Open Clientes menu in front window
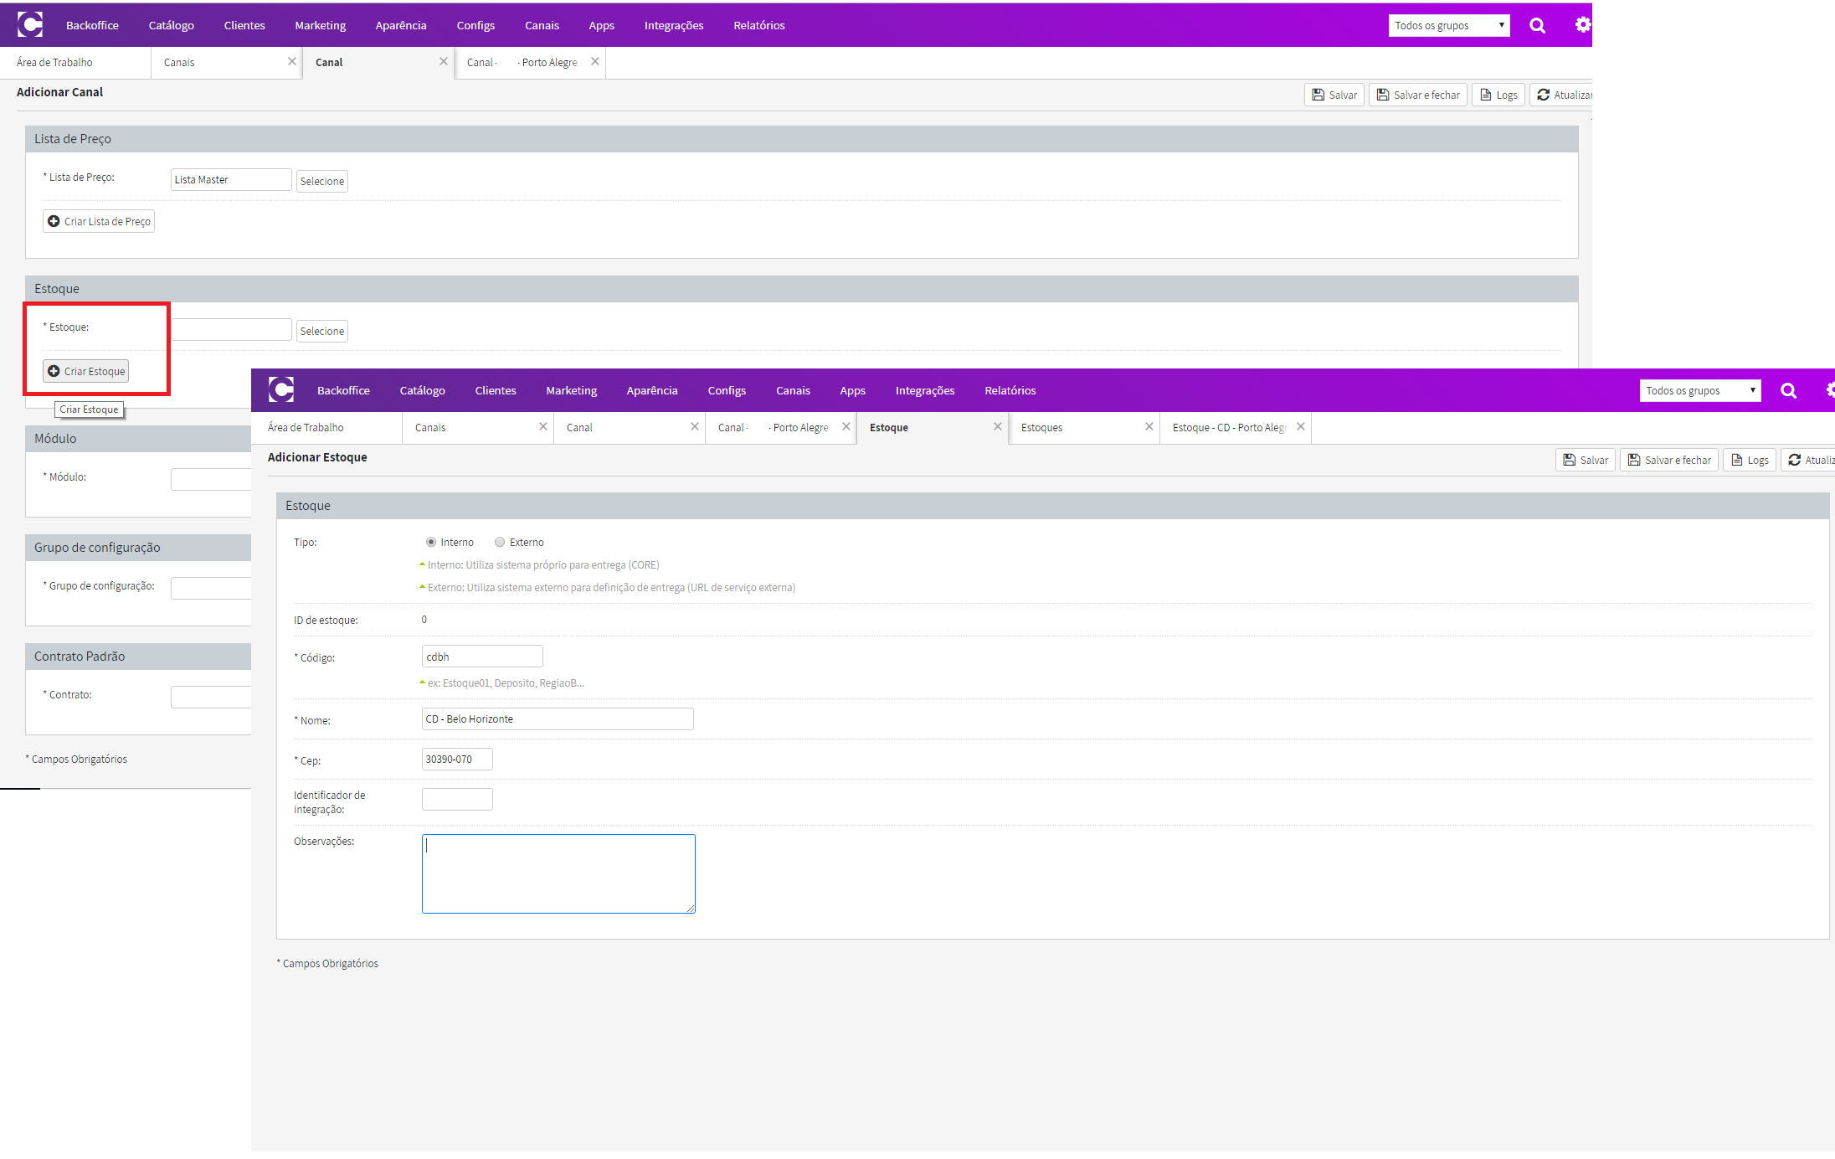This screenshot has width=1835, height=1159. 496,390
